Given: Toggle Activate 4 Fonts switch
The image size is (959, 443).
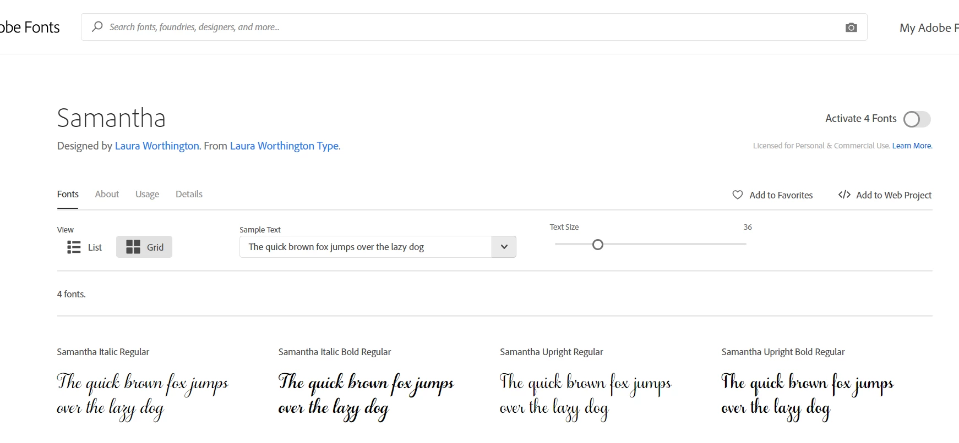Looking at the screenshot, I should pos(917,119).
